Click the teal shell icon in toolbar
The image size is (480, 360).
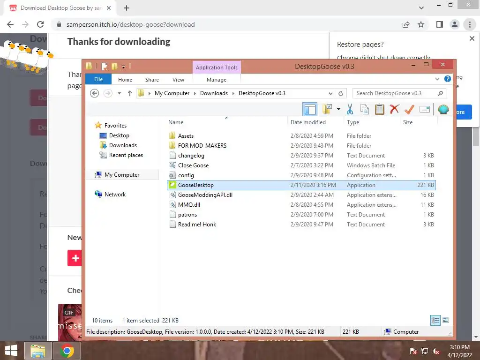(x=443, y=109)
